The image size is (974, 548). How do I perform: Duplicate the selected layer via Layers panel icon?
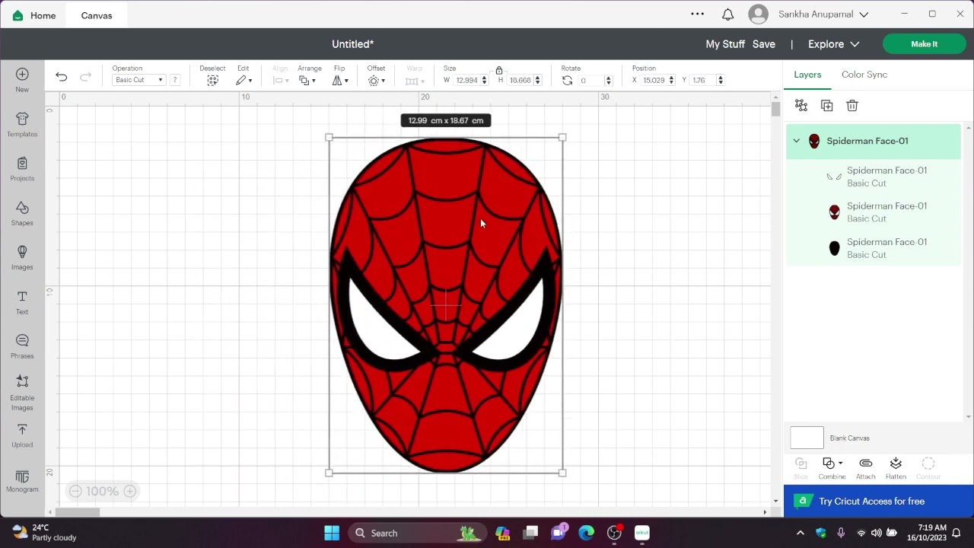(827, 106)
